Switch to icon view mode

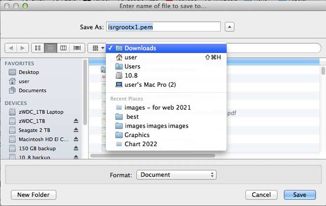[37, 48]
